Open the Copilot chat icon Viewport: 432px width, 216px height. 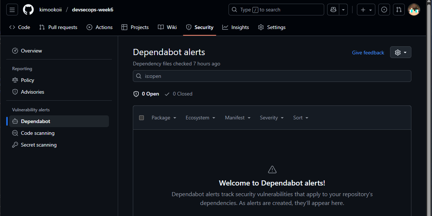point(333,10)
